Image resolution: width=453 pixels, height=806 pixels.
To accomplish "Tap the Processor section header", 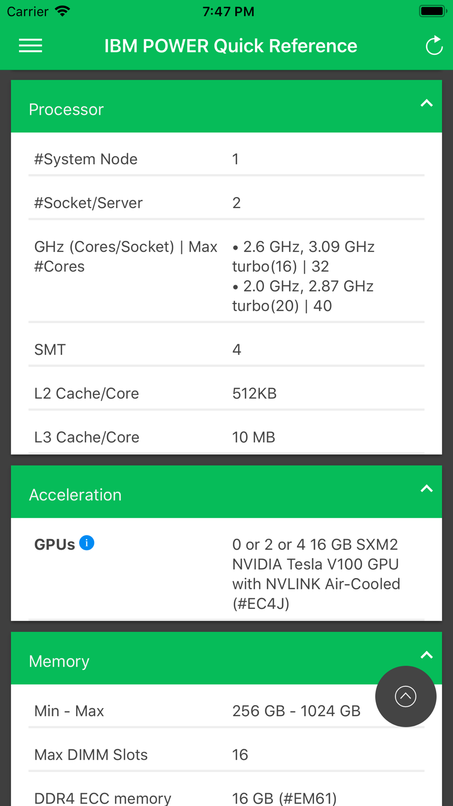I will pos(226,107).
